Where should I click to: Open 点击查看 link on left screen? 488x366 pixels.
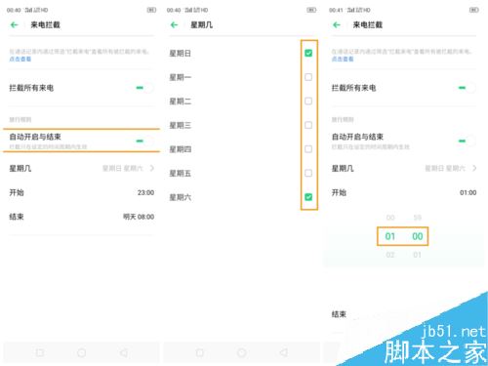pos(20,59)
